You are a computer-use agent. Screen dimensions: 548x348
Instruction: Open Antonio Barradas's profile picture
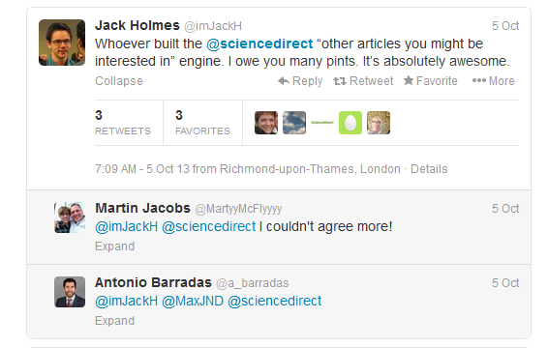[x=70, y=292]
